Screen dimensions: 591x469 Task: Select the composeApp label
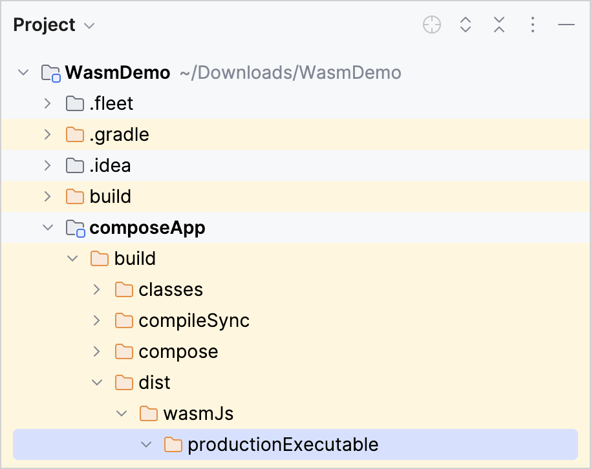[147, 228]
